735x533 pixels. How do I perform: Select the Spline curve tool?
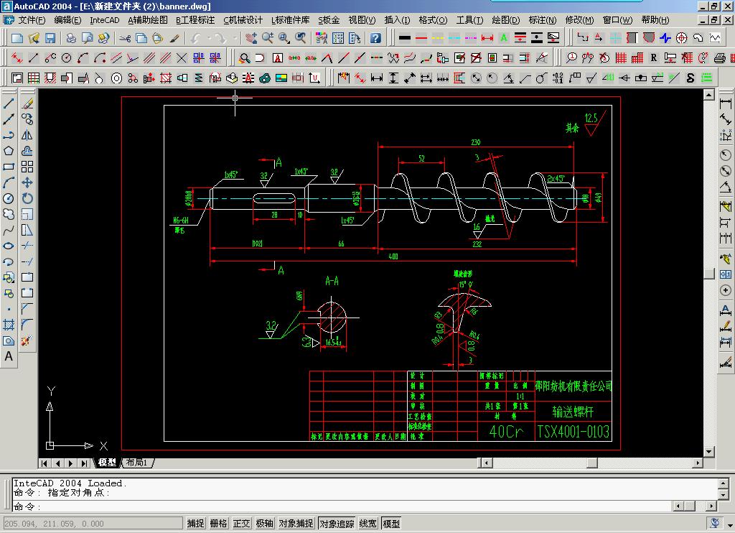tap(9, 231)
